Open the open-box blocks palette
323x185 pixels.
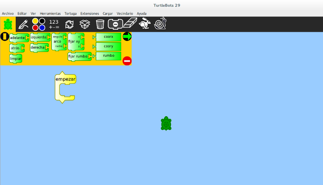pos(84,24)
